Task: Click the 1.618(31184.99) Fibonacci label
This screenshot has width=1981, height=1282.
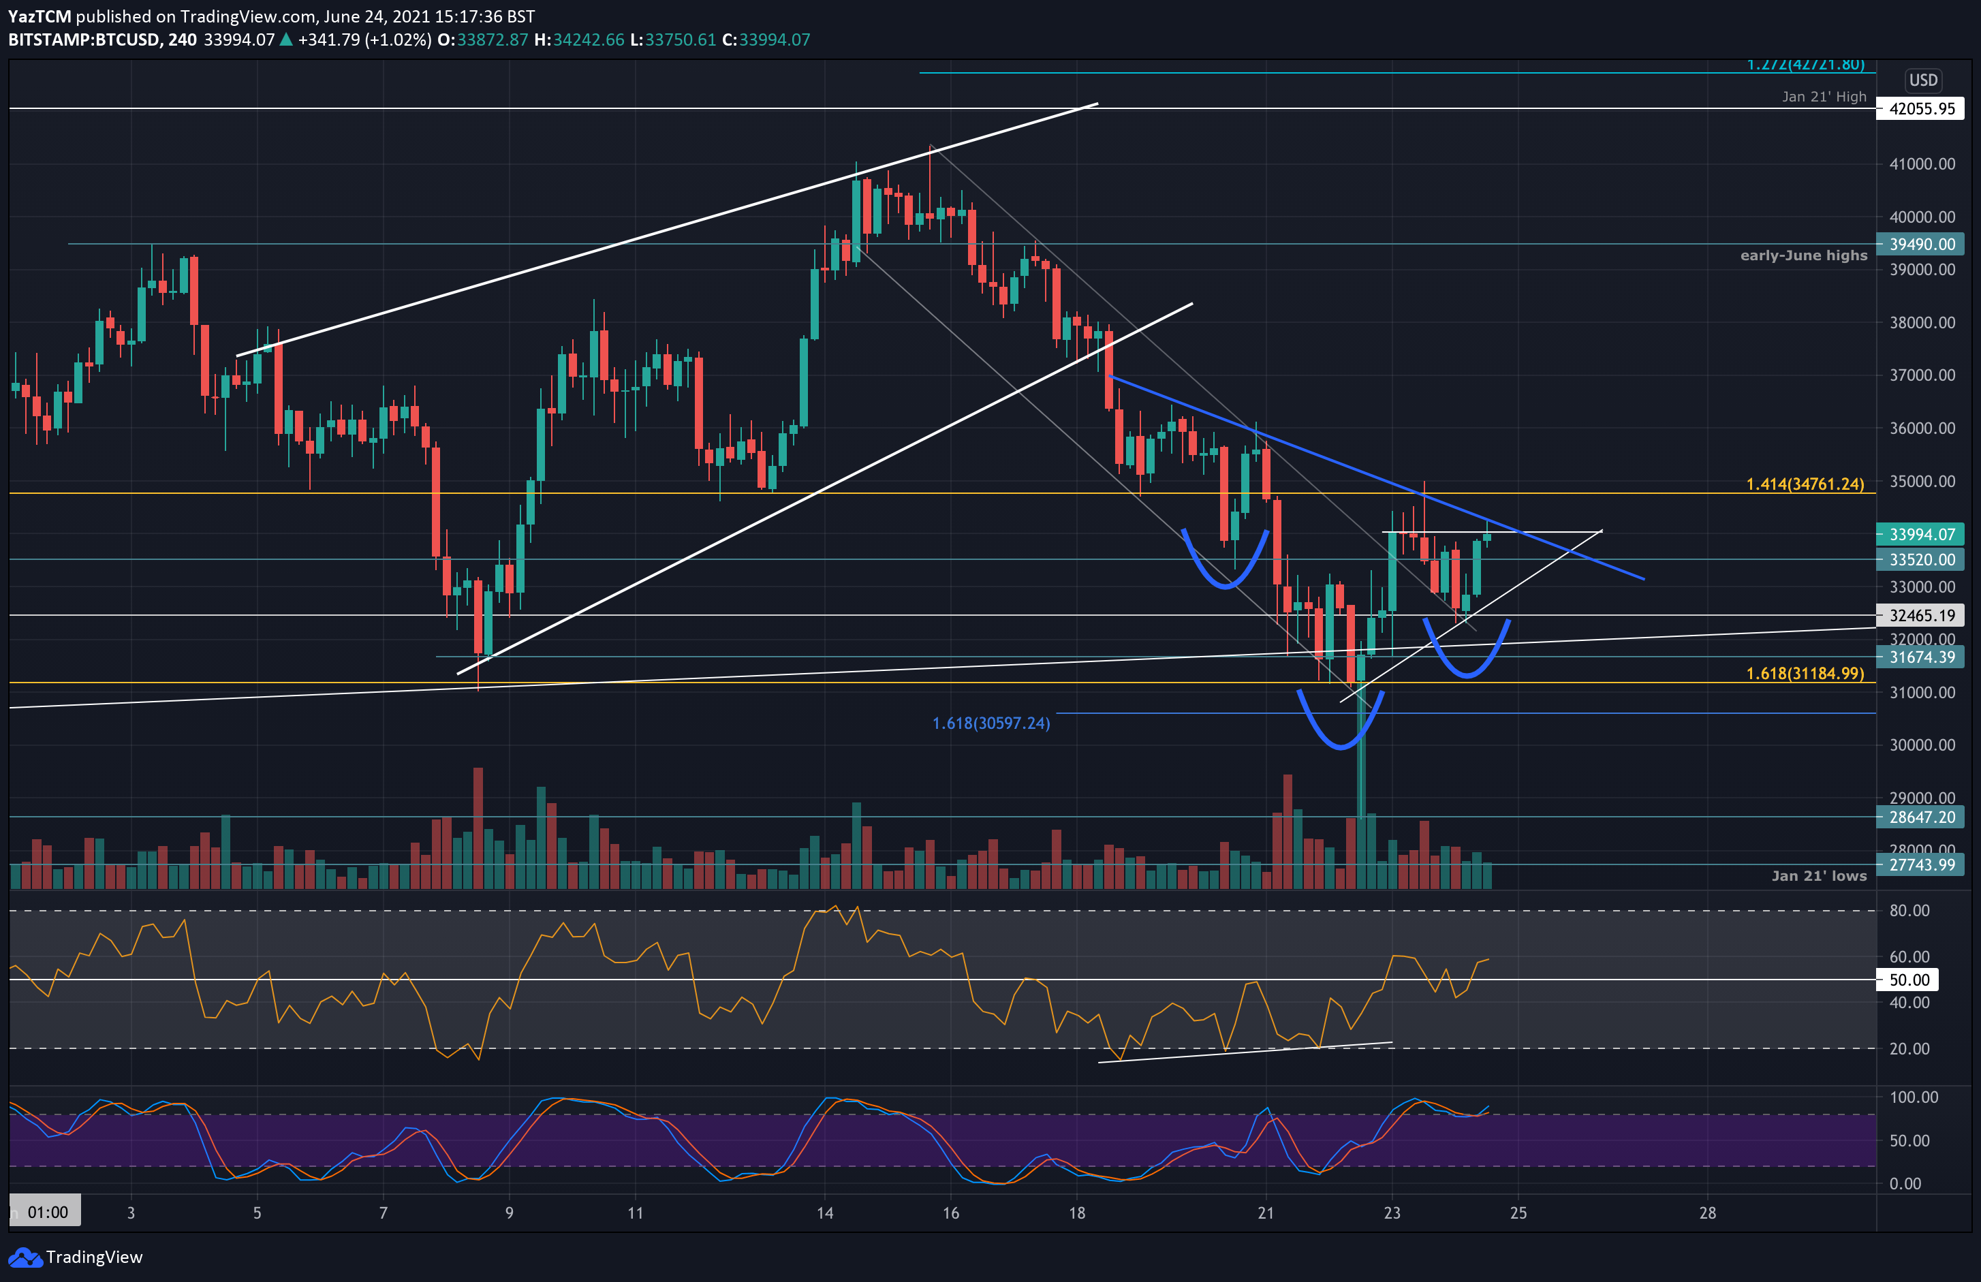Action: (x=1805, y=672)
